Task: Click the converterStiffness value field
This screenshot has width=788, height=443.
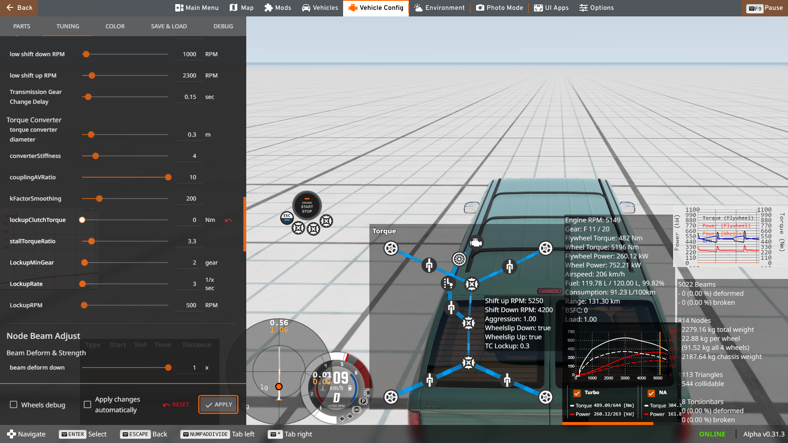Action: pyautogui.click(x=189, y=156)
